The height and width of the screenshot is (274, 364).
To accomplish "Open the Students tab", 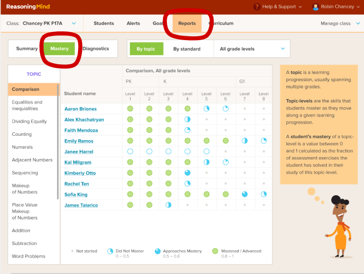I will pos(104,23).
